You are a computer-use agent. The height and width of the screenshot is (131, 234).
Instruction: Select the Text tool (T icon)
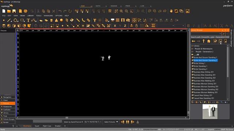point(28,20)
